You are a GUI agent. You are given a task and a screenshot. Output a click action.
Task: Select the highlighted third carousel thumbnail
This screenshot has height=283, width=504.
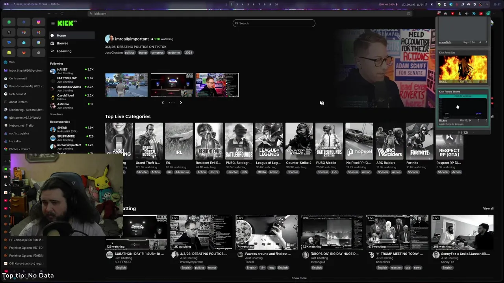[217, 85]
